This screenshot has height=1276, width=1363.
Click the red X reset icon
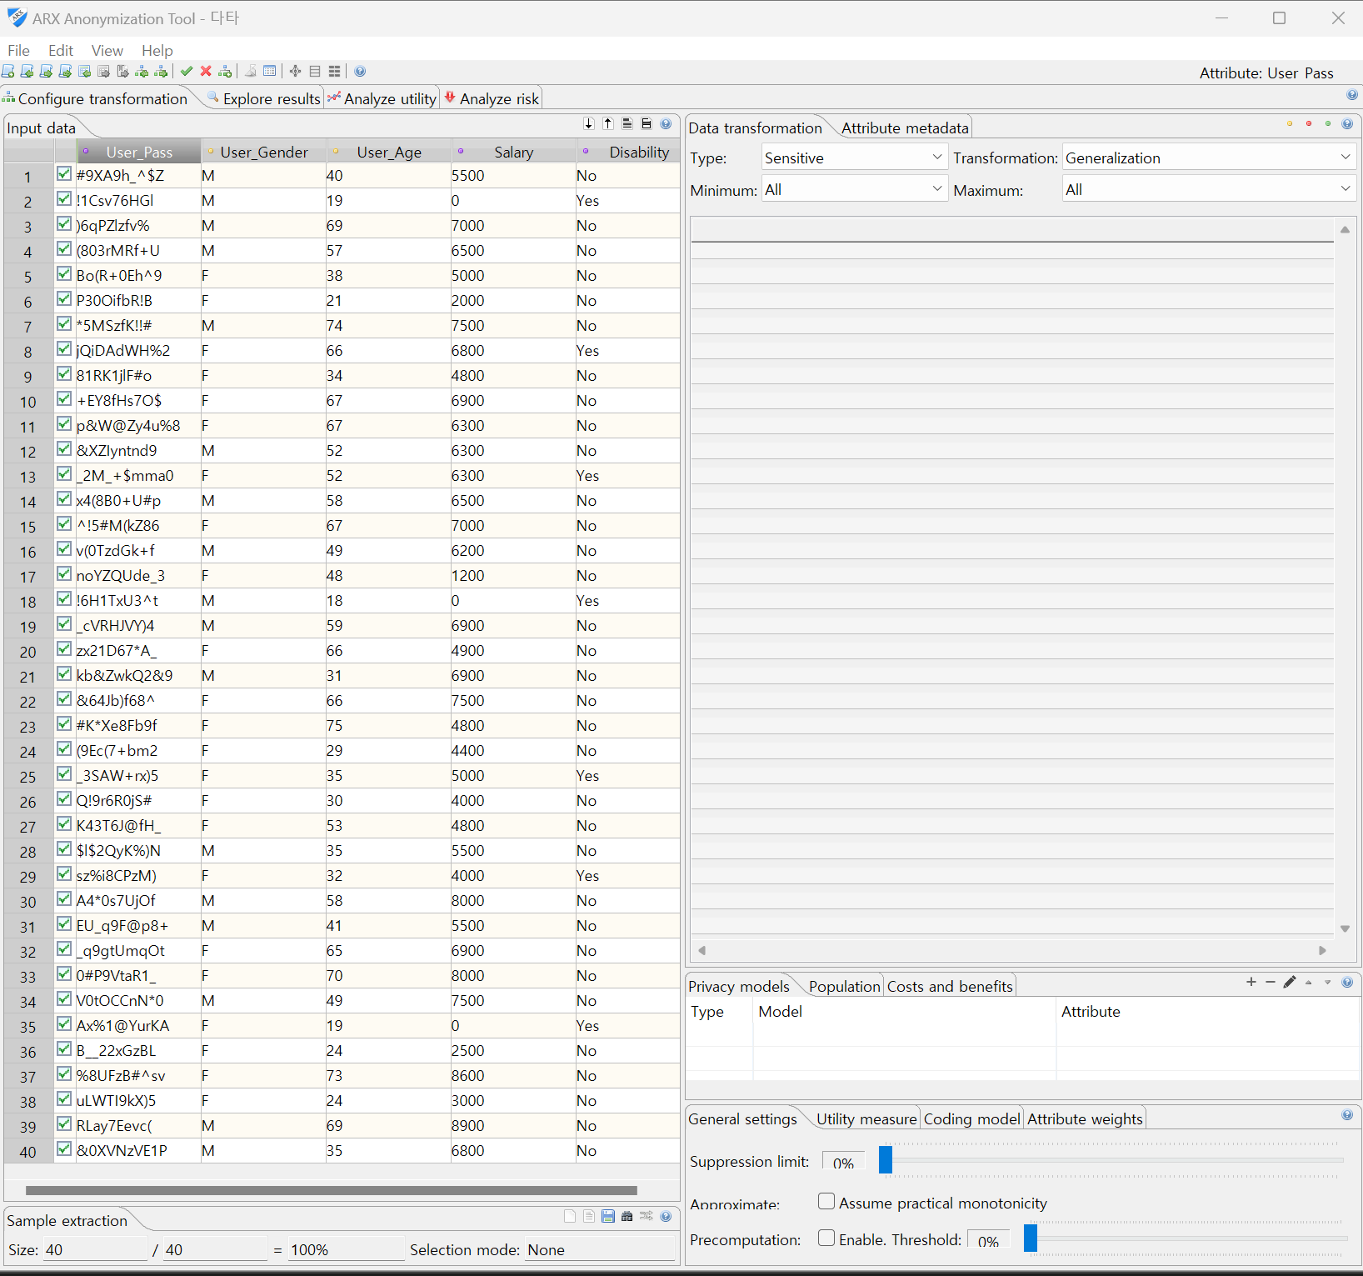pos(206,72)
